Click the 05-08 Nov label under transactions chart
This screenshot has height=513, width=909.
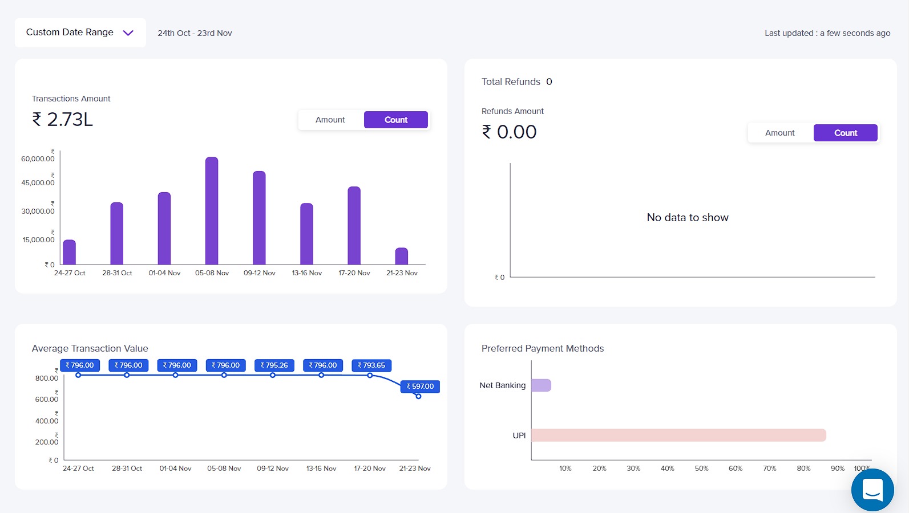(x=212, y=273)
